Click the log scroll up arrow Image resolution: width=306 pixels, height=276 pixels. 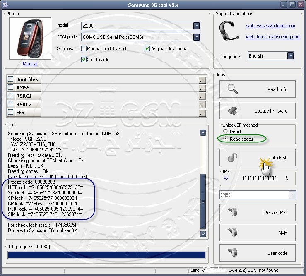tap(203, 133)
